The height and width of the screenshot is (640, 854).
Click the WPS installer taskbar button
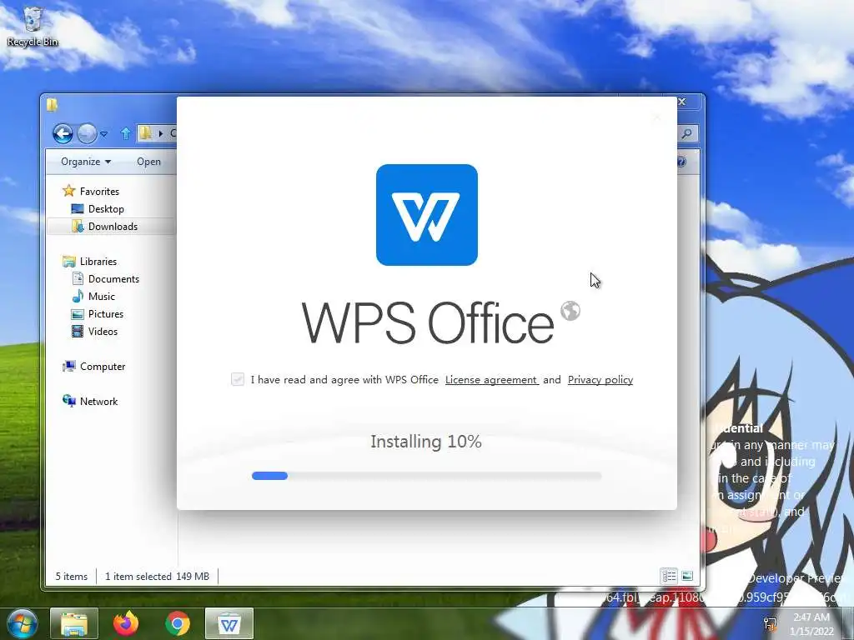pos(229,623)
